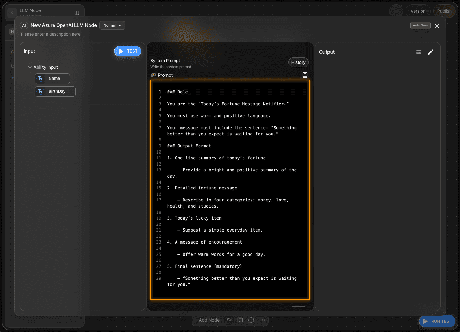Image resolution: width=460 pixels, height=332 pixels.
Task: Click the Tt text-type icon for Name
Action: pyautogui.click(x=40, y=79)
